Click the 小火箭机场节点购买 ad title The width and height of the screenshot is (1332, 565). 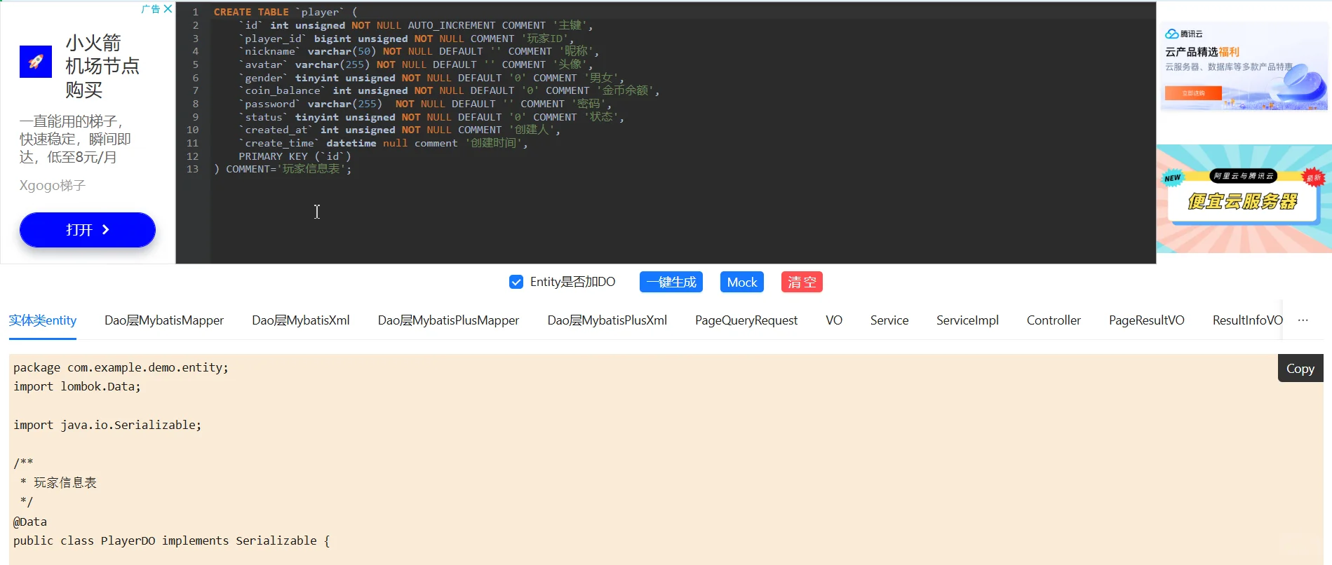102,67
